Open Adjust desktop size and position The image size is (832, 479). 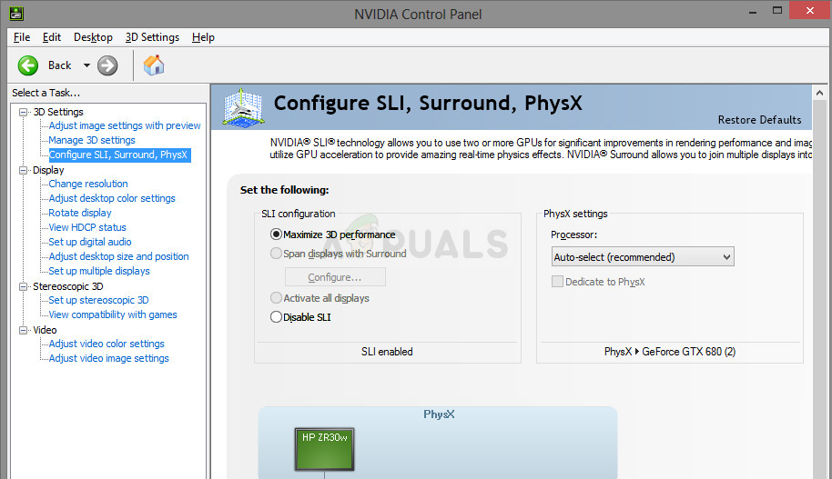click(119, 256)
